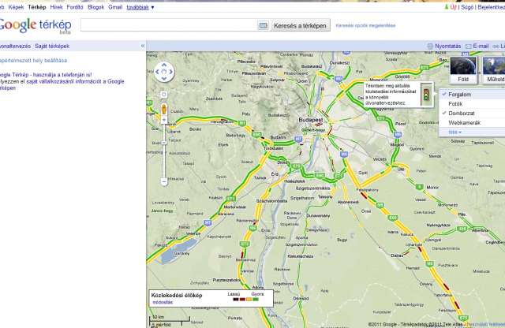Click the Érd town label on map

(275, 173)
